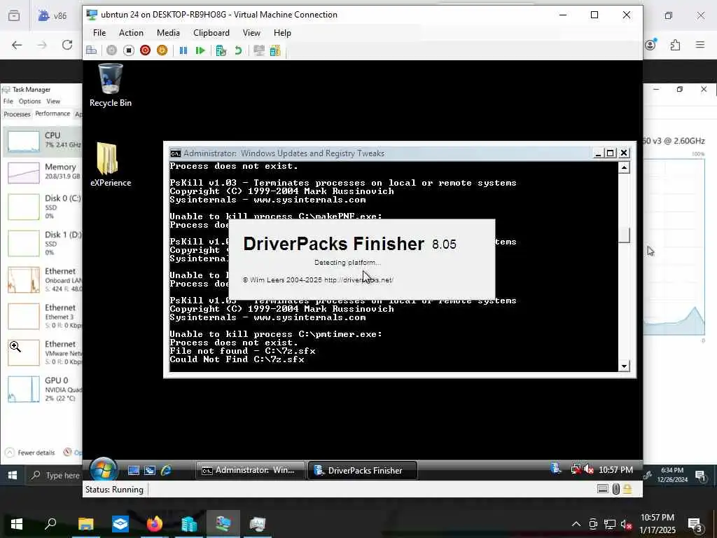The width and height of the screenshot is (717, 538).
Task: Open the host Windows Start button
Action: pyautogui.click(x=17, y=524)
